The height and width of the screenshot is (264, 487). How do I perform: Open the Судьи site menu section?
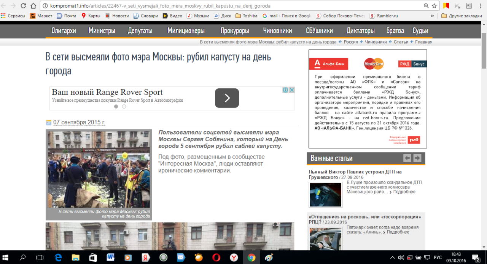click(420, 31)
